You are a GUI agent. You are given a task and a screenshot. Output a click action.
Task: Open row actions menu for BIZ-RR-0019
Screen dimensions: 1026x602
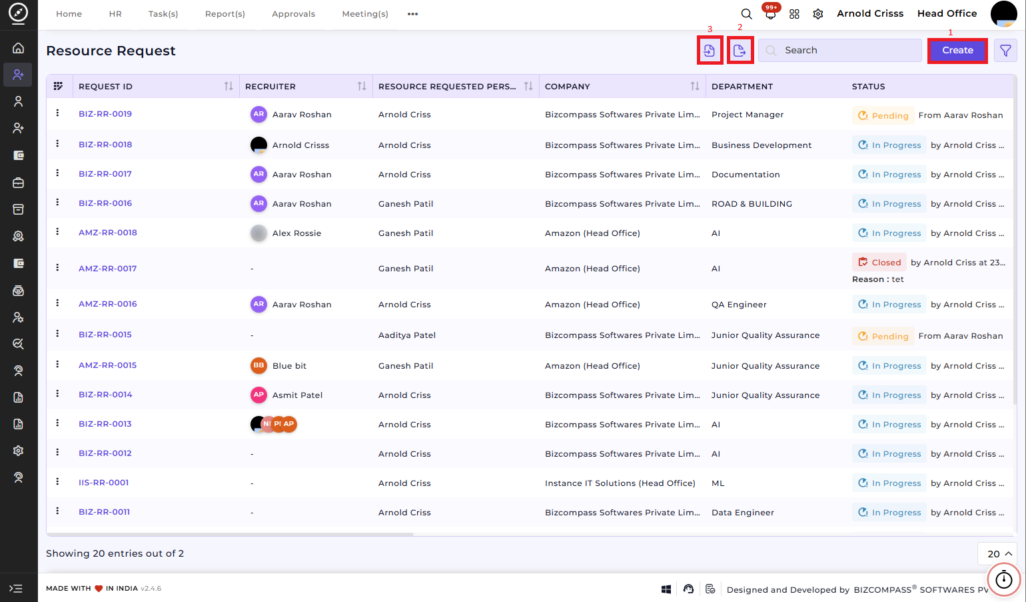[x=57, y=113]
